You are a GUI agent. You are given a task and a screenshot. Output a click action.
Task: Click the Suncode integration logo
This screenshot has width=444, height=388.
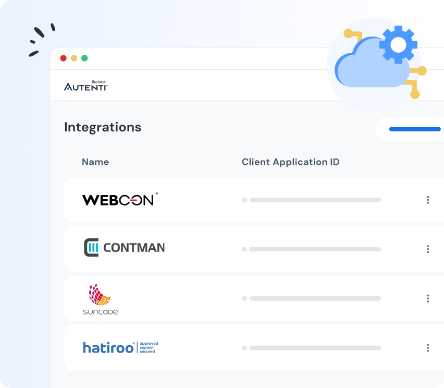coord(100,299)
